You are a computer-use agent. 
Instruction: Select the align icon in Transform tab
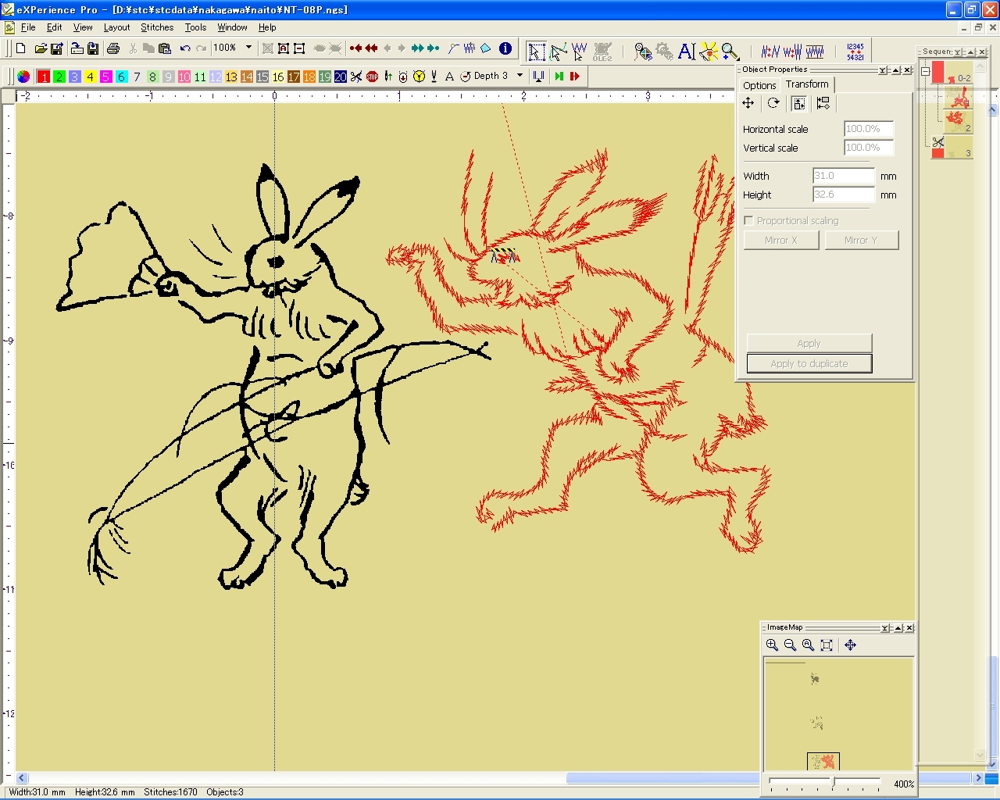(823, 103)
